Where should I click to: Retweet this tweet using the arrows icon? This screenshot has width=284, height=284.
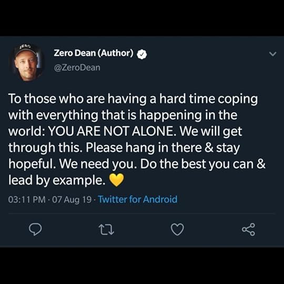coord(106,229)
